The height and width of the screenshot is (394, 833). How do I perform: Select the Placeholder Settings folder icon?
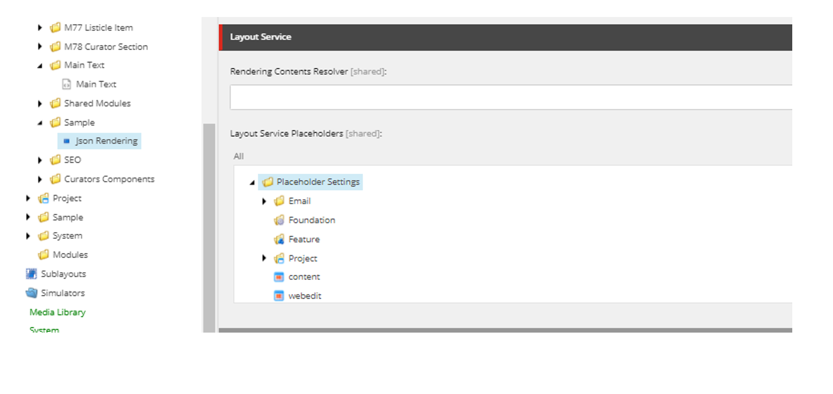tap(268, 181)
